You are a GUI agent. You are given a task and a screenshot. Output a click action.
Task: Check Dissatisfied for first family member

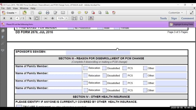pyautogui.click(x=104, y=68)
